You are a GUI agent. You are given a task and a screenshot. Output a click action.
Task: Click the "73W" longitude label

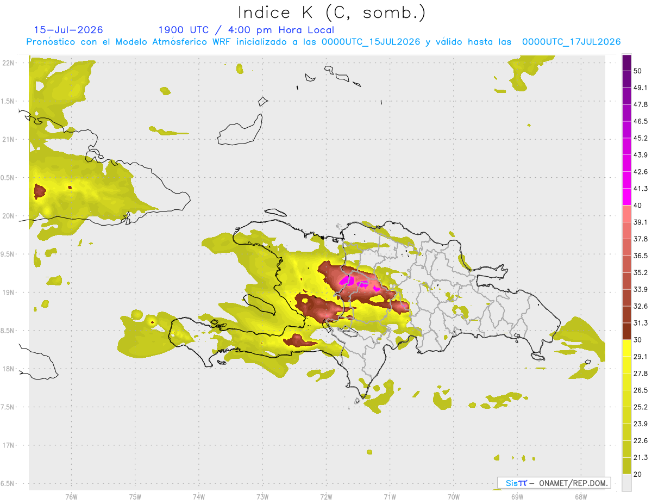tap(262, 497)
